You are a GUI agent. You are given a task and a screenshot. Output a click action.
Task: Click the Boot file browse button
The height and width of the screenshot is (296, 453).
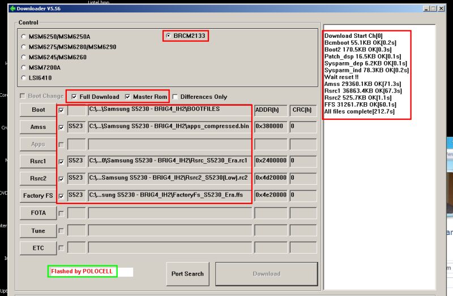pyautogui.click(x=38, y=110)
